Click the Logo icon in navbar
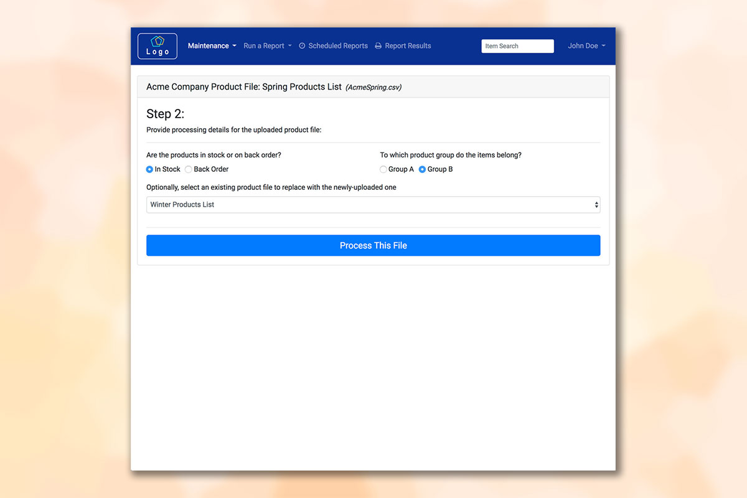747x498 pixels. click(157, 46)
